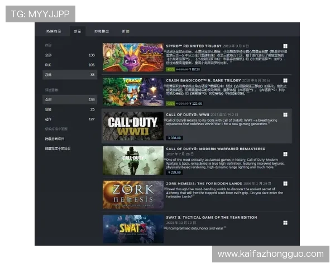
Task: Click the ¥ 229.00 price for Modern Warfare Remastered
Action: 175,172
